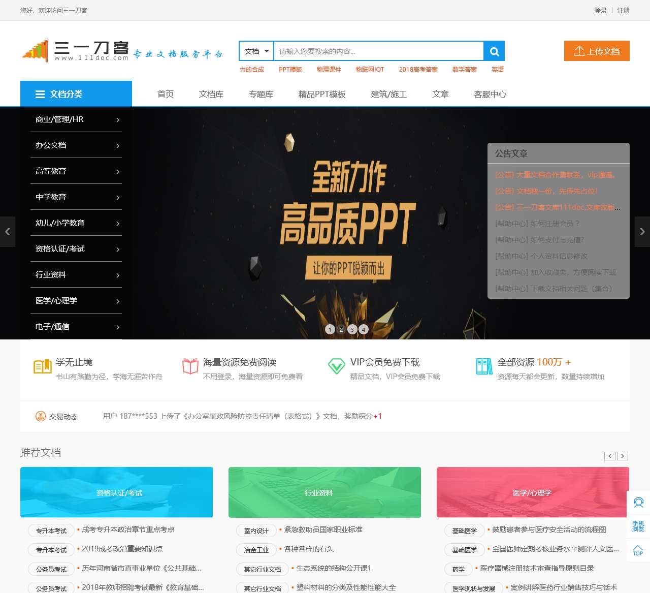This screenshot has width=650, height=593.
Task: Go to the 首页 navigation tab
Action: [x=166, y=94]
